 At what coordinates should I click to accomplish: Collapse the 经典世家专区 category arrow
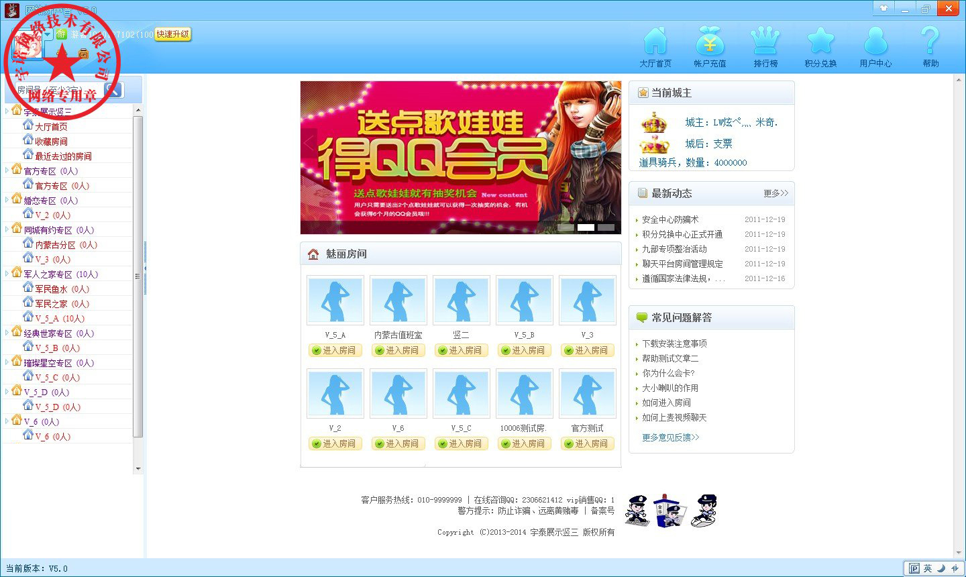point(7,333)
